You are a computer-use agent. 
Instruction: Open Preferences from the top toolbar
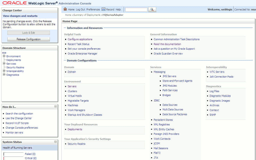click(93, 9)
